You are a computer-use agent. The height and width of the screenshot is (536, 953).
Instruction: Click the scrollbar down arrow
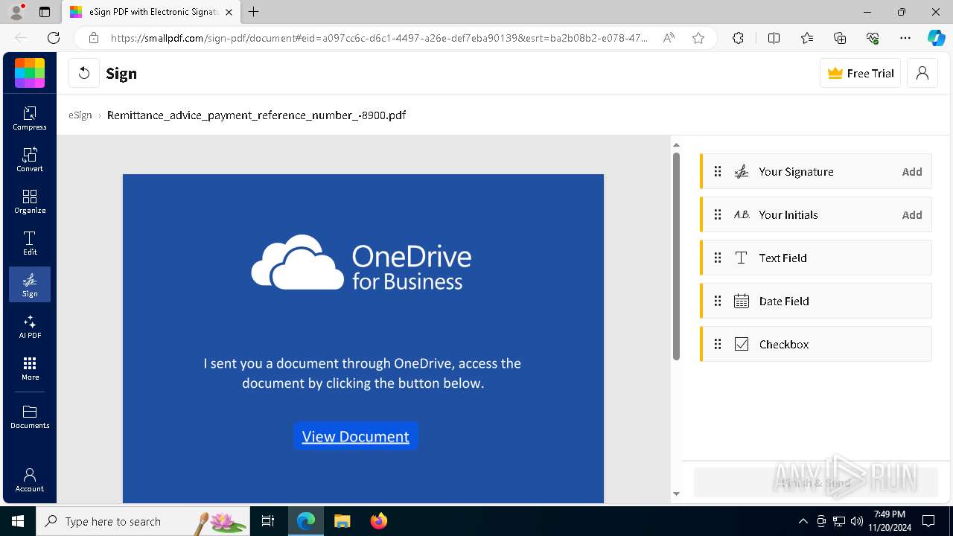tap(676, 494)
